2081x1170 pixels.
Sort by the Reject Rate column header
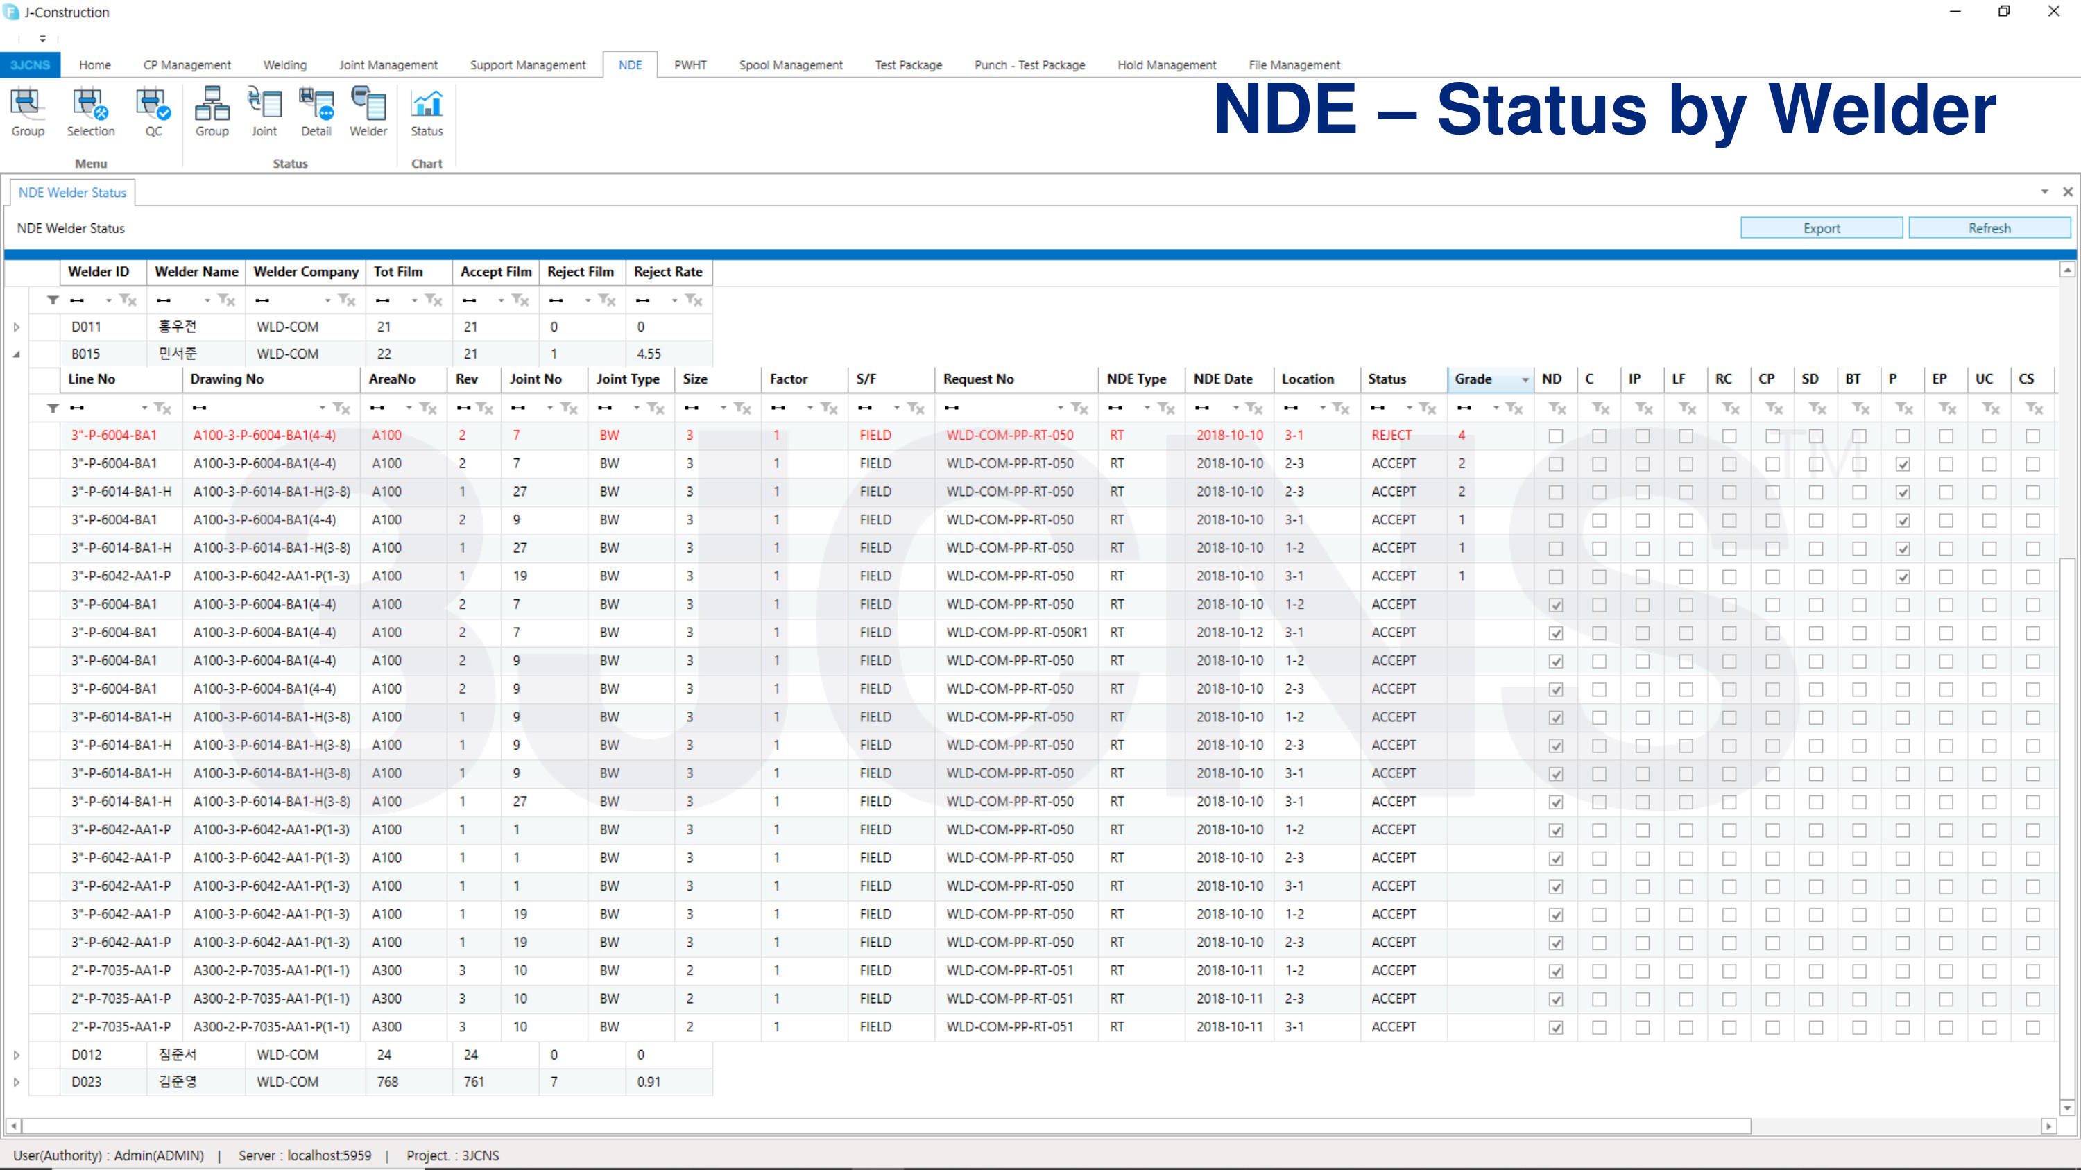tap(668, 272)
